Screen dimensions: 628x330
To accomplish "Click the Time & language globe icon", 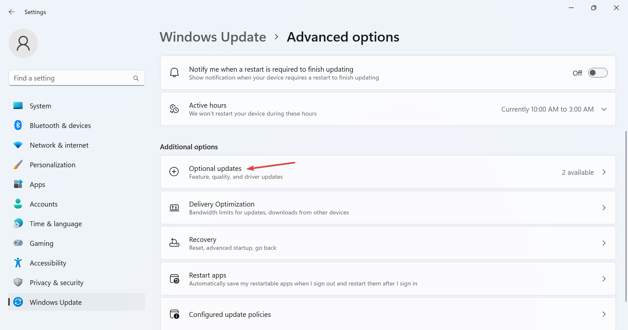I will tap(18, 224).
